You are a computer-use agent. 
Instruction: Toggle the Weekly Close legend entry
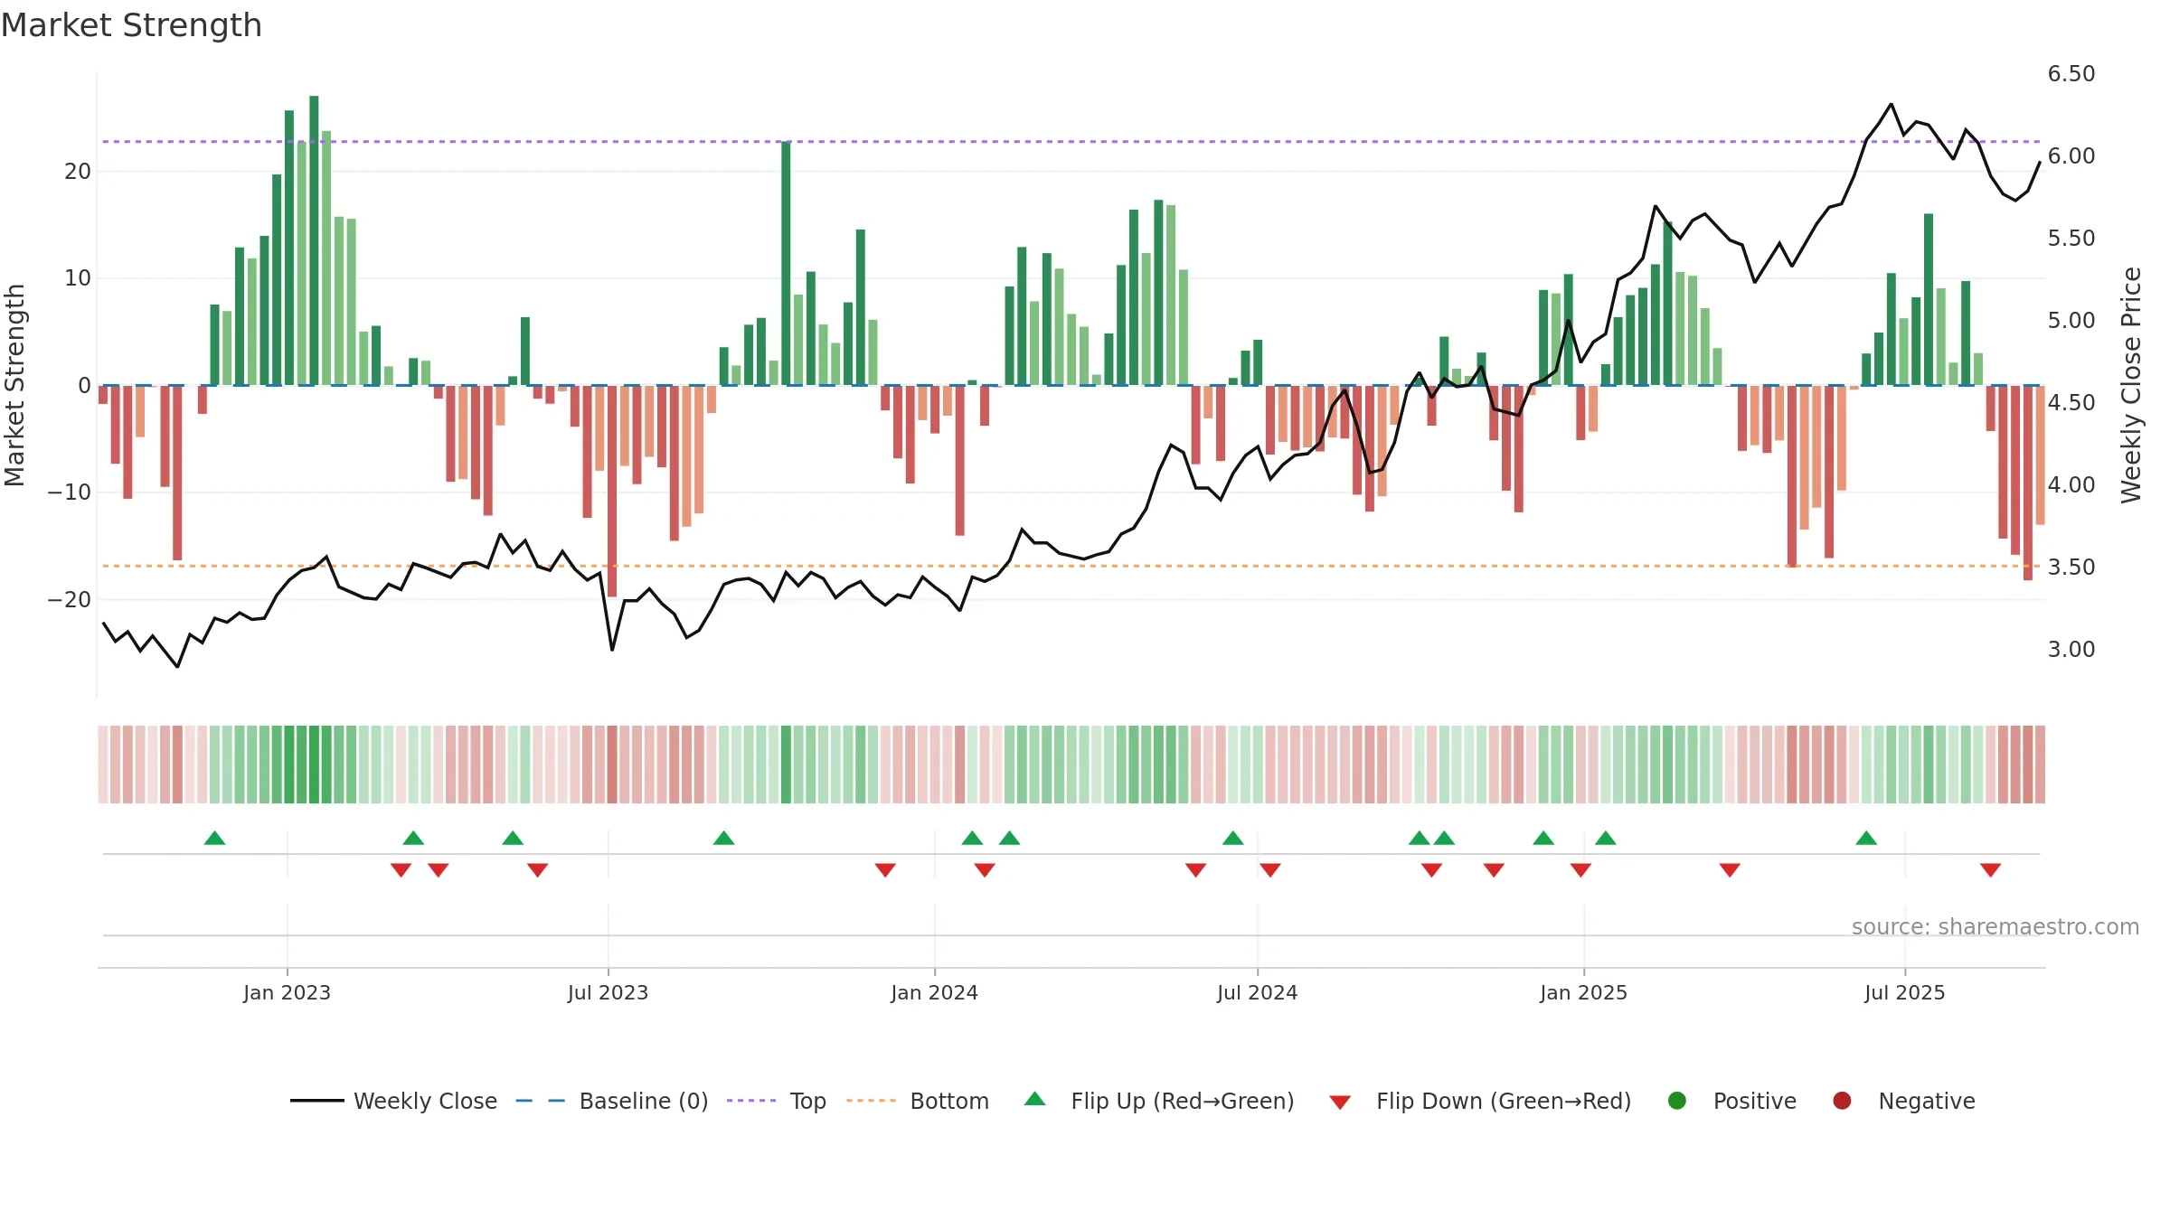click(x=393, y=1101)
